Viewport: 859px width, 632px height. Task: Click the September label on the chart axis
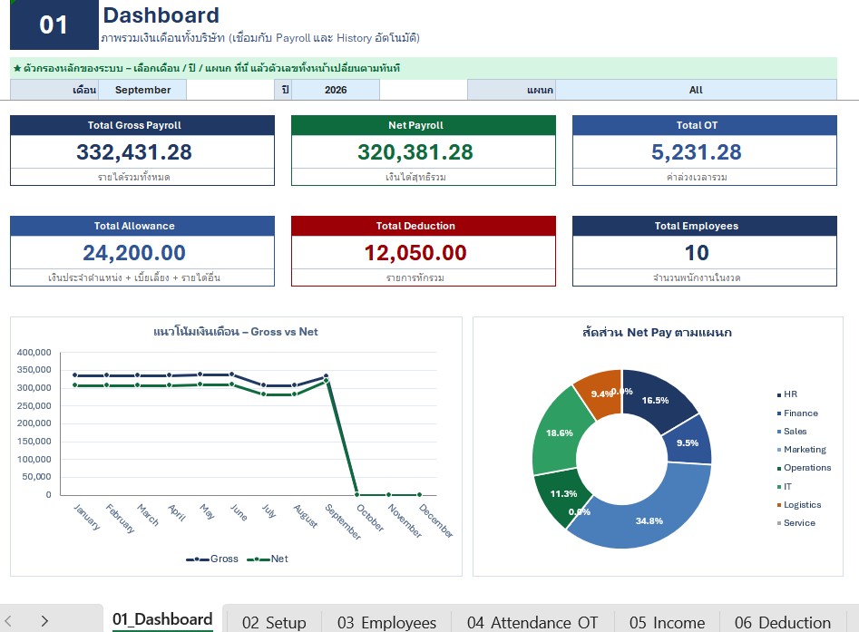click(344, 522)
